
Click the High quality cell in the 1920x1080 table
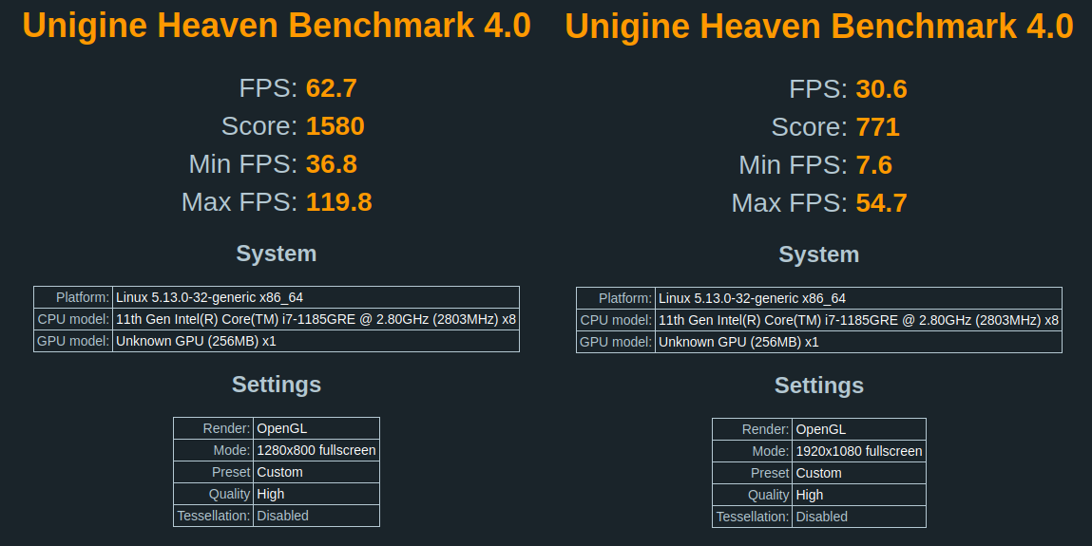coord(859,495)
